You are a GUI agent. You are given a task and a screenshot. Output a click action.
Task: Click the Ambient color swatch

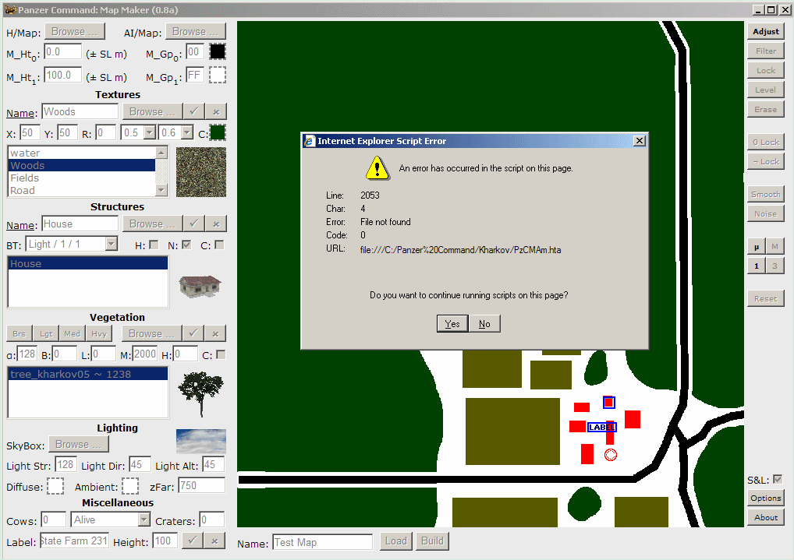[x=130, y=486]
